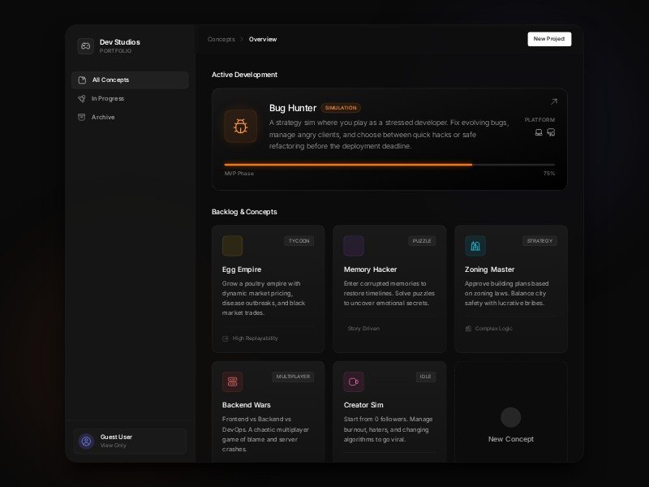Open the Bug Hunter bug icon
The image size is (649, 487).
pyautogui.click(x=241, y=127)
